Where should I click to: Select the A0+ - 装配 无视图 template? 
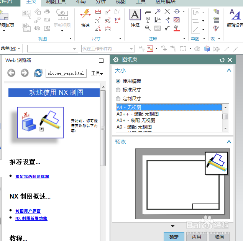169,120
